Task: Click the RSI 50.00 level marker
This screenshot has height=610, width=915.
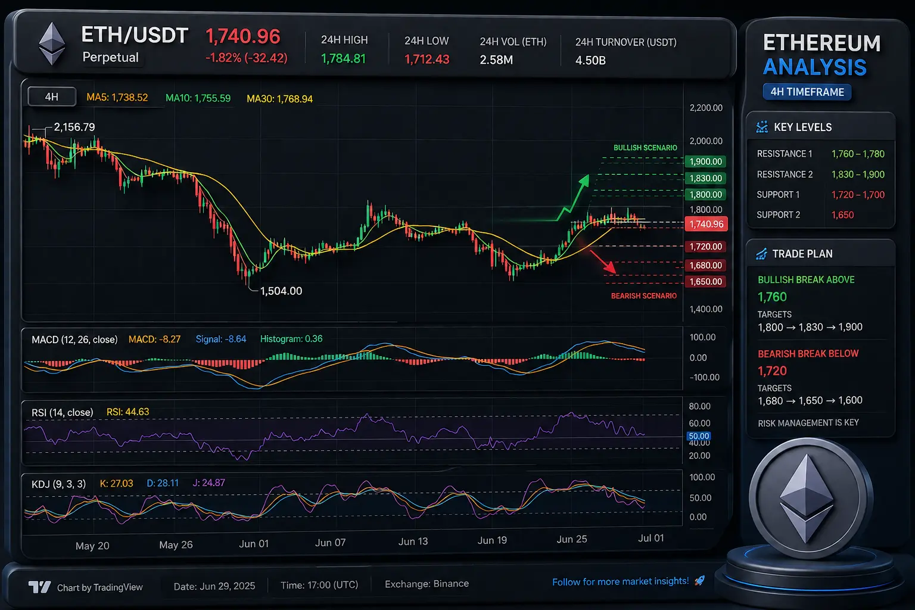Action: click(x=699, y=436)
